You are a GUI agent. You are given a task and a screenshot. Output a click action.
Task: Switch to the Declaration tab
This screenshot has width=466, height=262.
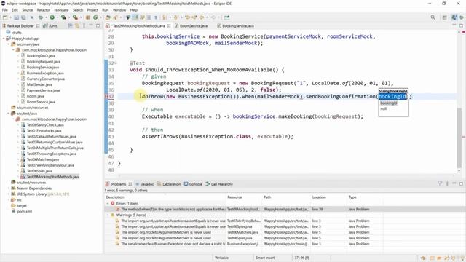click(x=168, y=184)
